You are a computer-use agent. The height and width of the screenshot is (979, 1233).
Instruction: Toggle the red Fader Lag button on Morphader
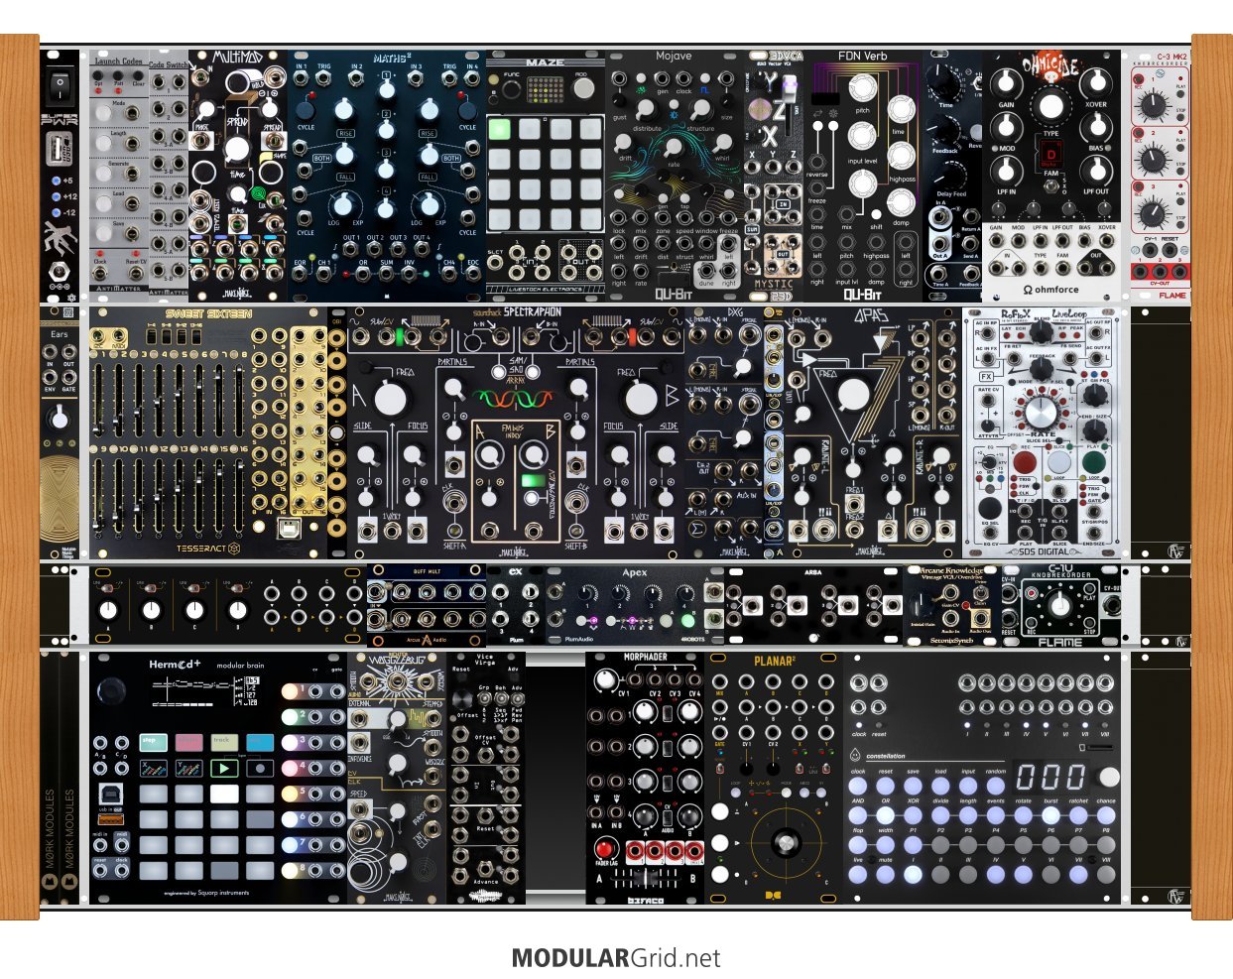click(604, 849)
